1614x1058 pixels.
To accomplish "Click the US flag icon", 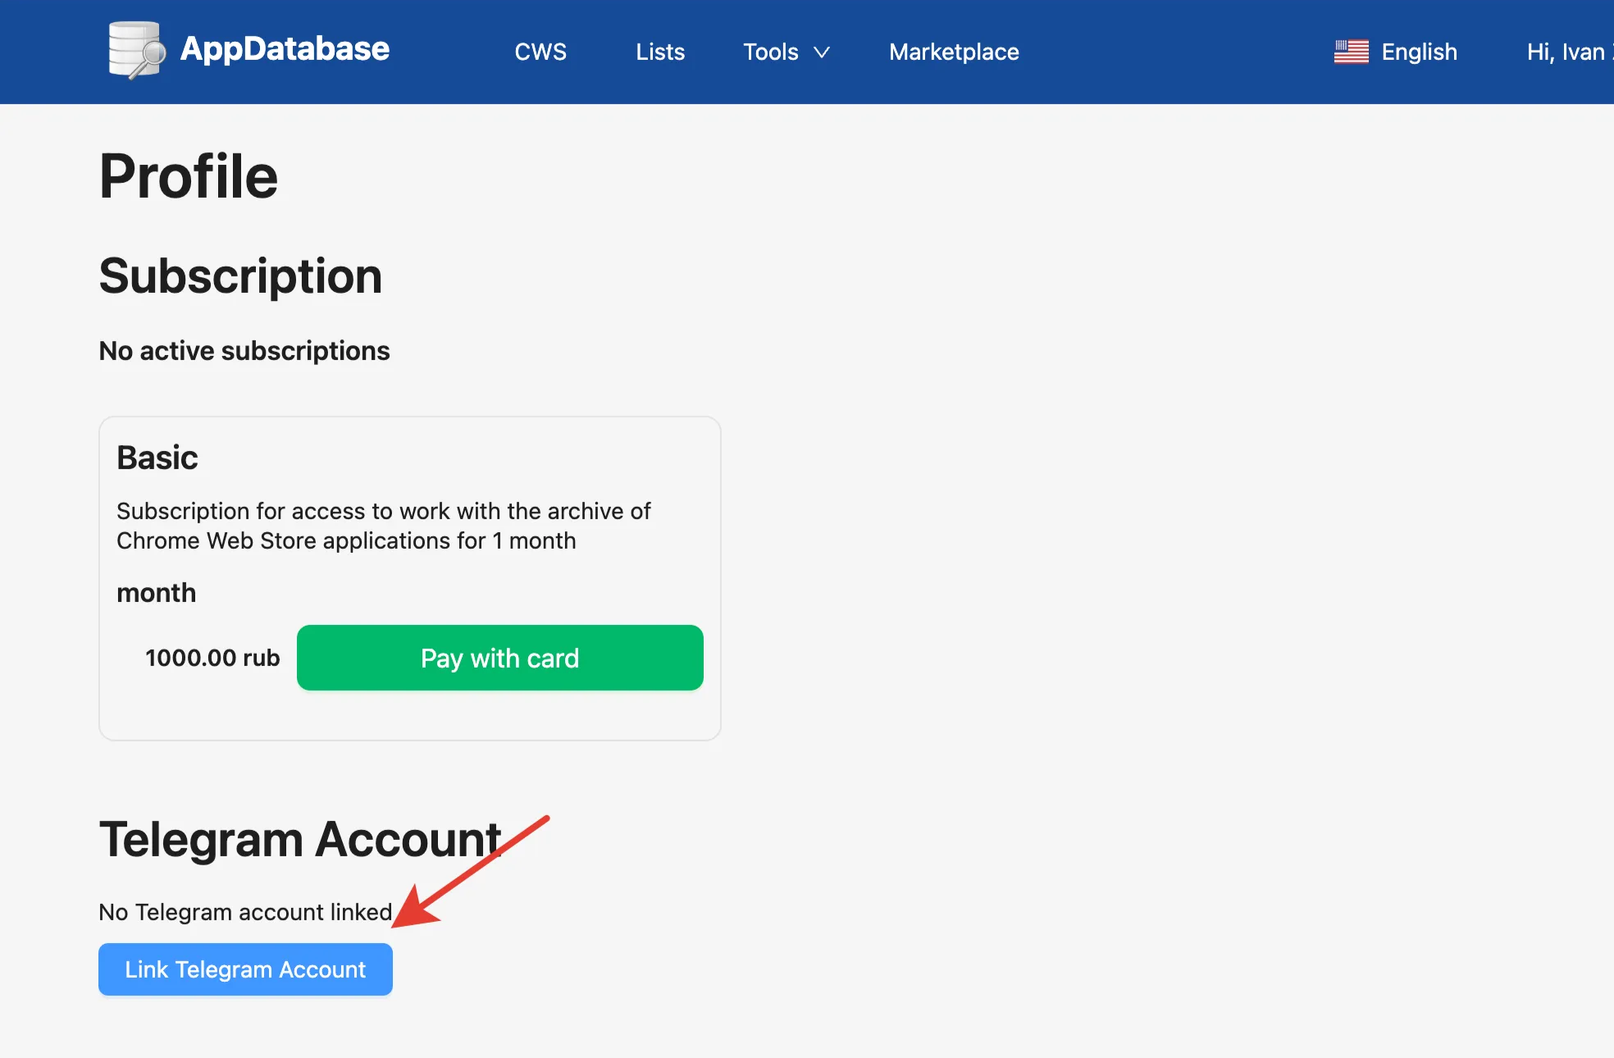I will [1351, 52].
